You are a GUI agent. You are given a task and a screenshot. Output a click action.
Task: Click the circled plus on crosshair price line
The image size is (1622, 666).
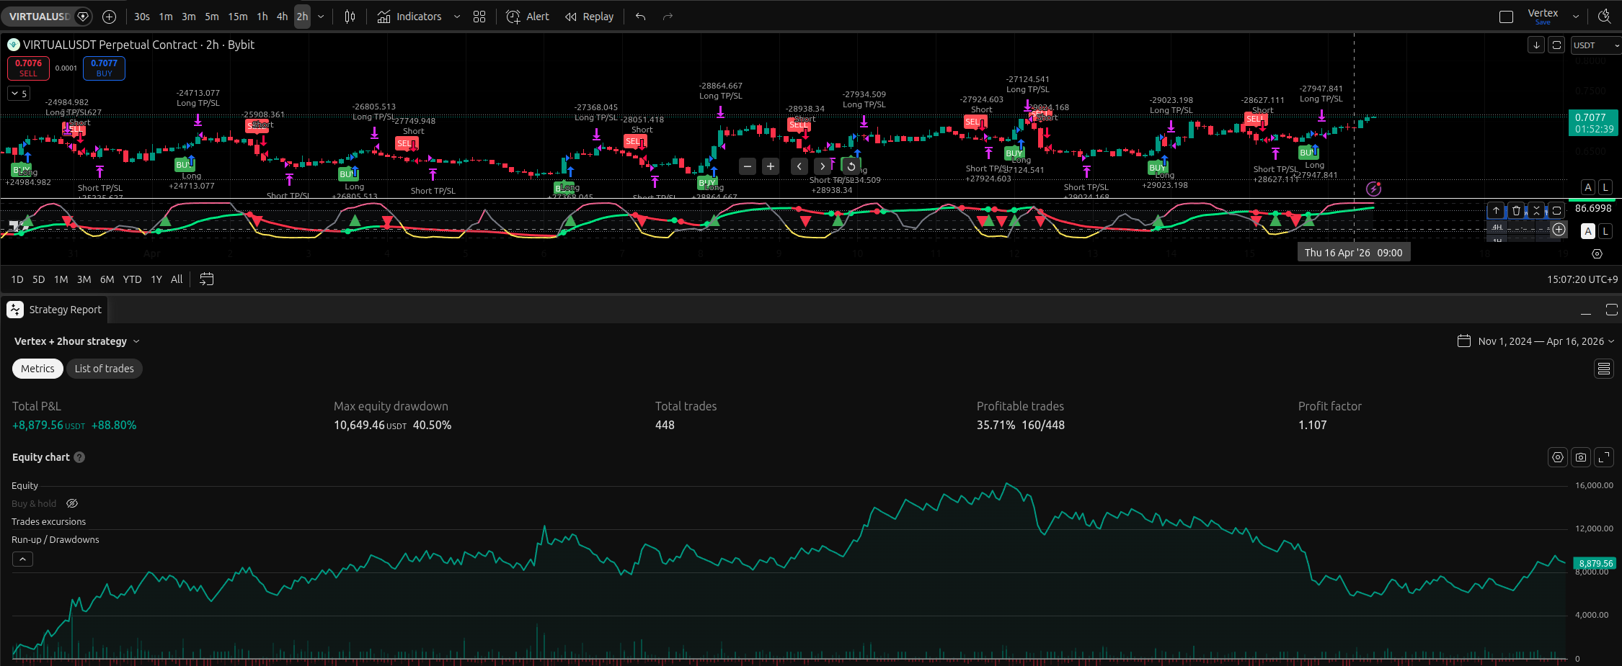(x=1559, y=229)
